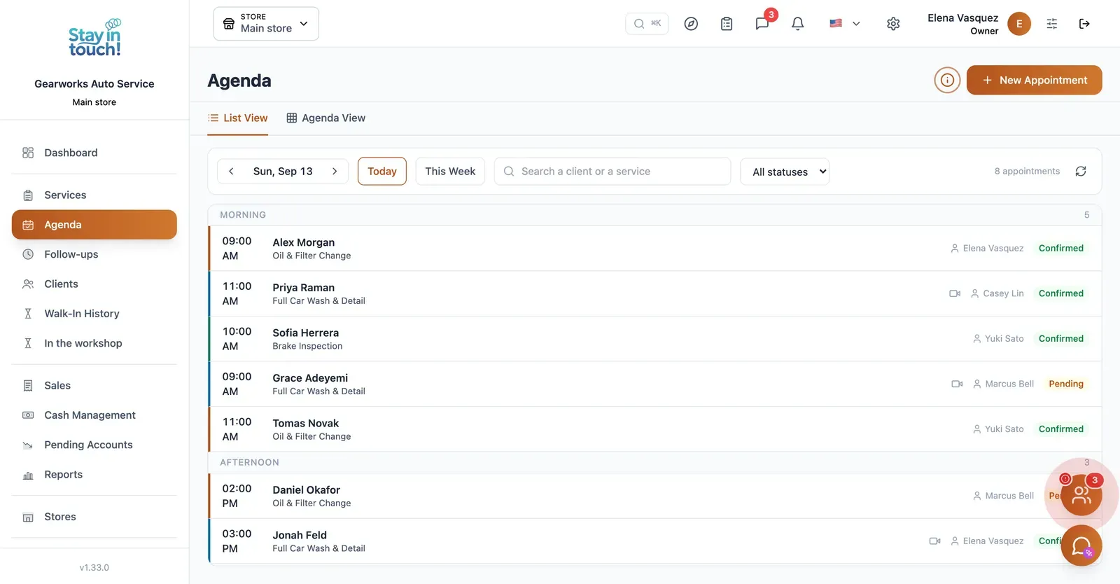Open the compass explore icon
This screenshot has height=584, width=1120.
691,24
